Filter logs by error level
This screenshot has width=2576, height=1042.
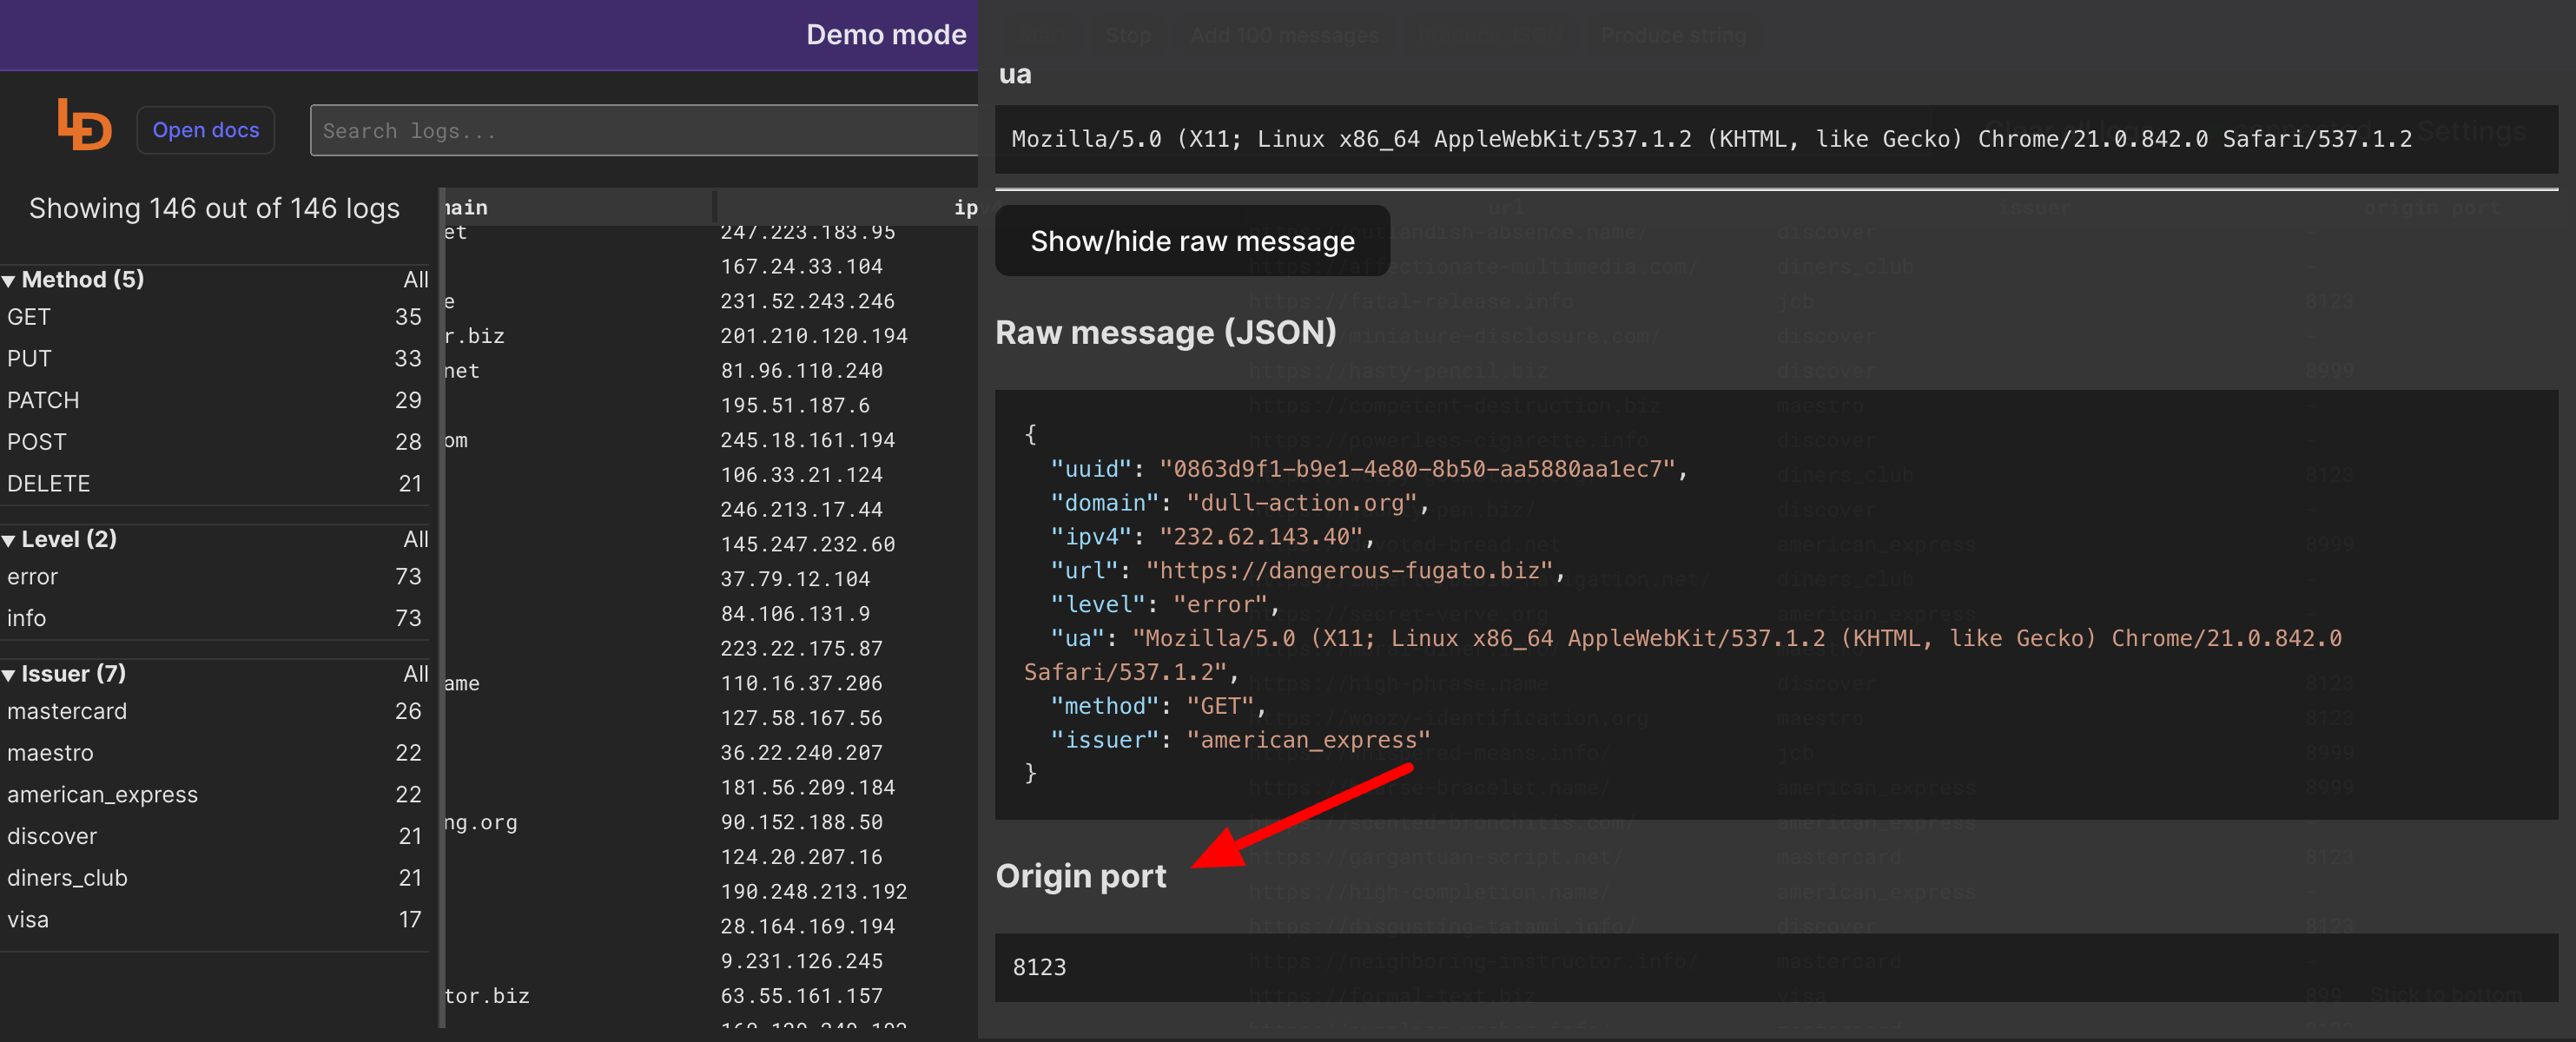point(32,577)
